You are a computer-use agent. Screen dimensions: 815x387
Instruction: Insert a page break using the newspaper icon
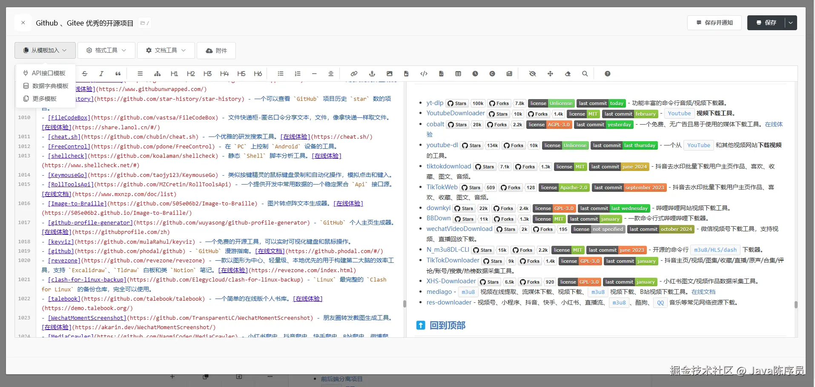[x=509, y=74]
